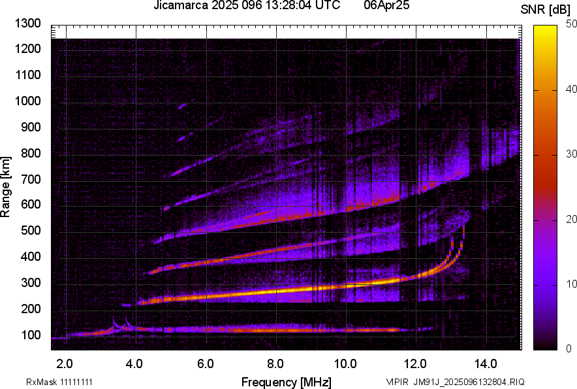Click the date label "06Apr25"
This screenshot has height=389, width=577.
pos(386,5)
